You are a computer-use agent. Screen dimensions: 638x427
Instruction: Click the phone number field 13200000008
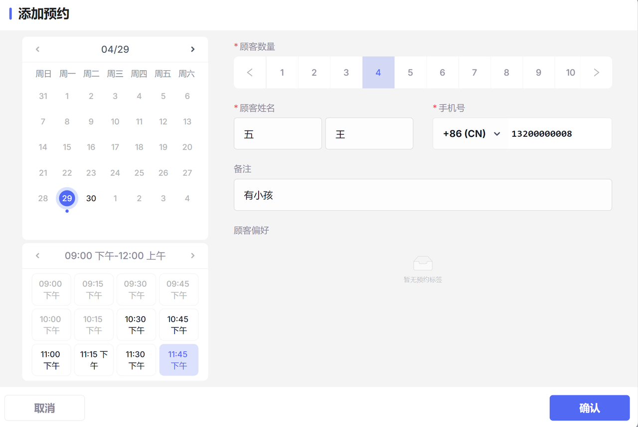tap(560, 134)
